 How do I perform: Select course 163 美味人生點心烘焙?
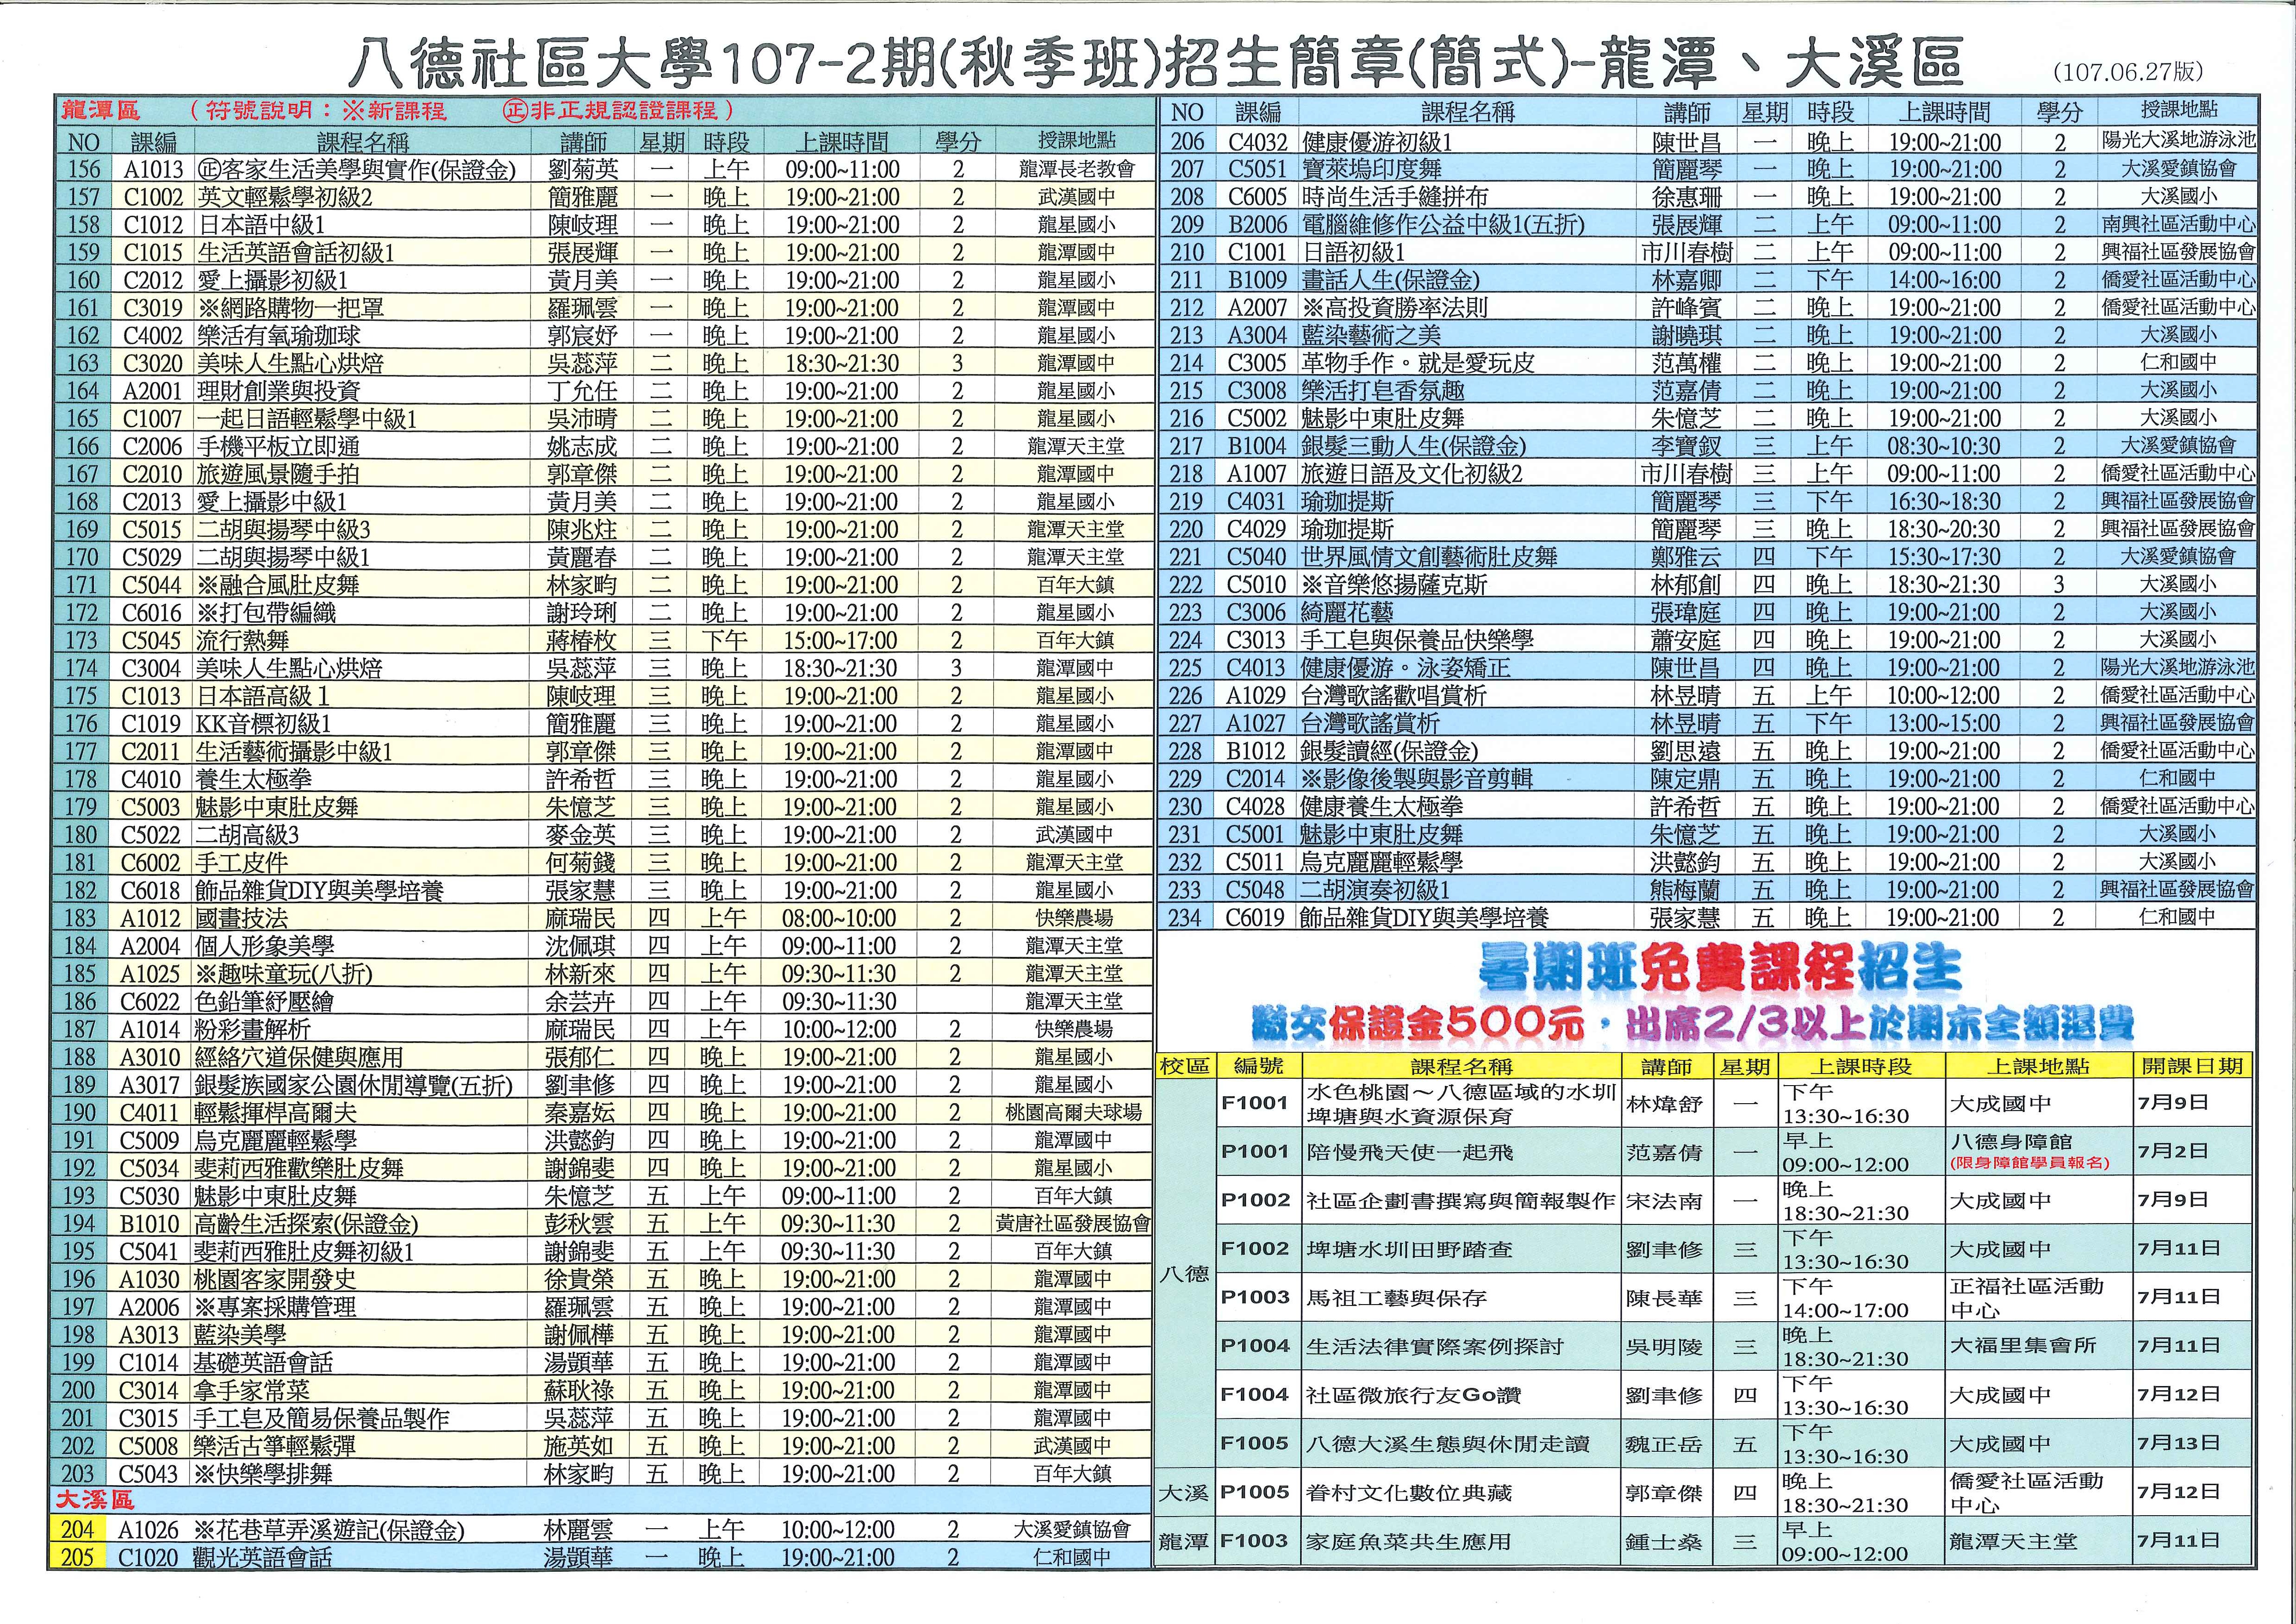(290, 364)
